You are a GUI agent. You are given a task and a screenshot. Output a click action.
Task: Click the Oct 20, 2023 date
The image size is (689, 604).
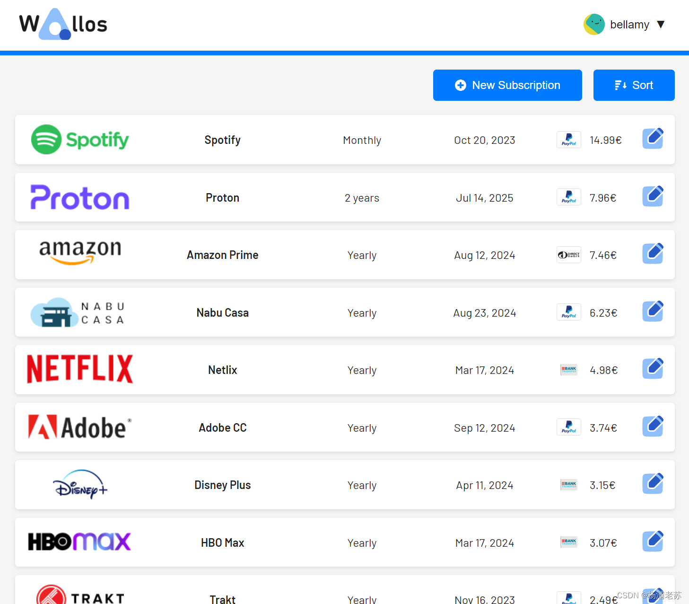tap(485, 140)
